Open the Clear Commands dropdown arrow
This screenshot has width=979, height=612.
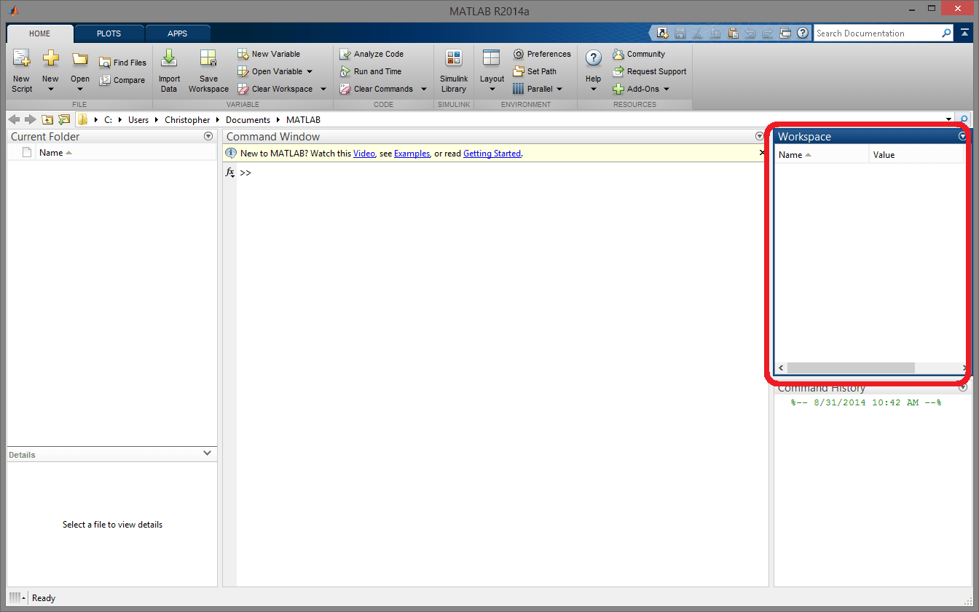point(424,89)
